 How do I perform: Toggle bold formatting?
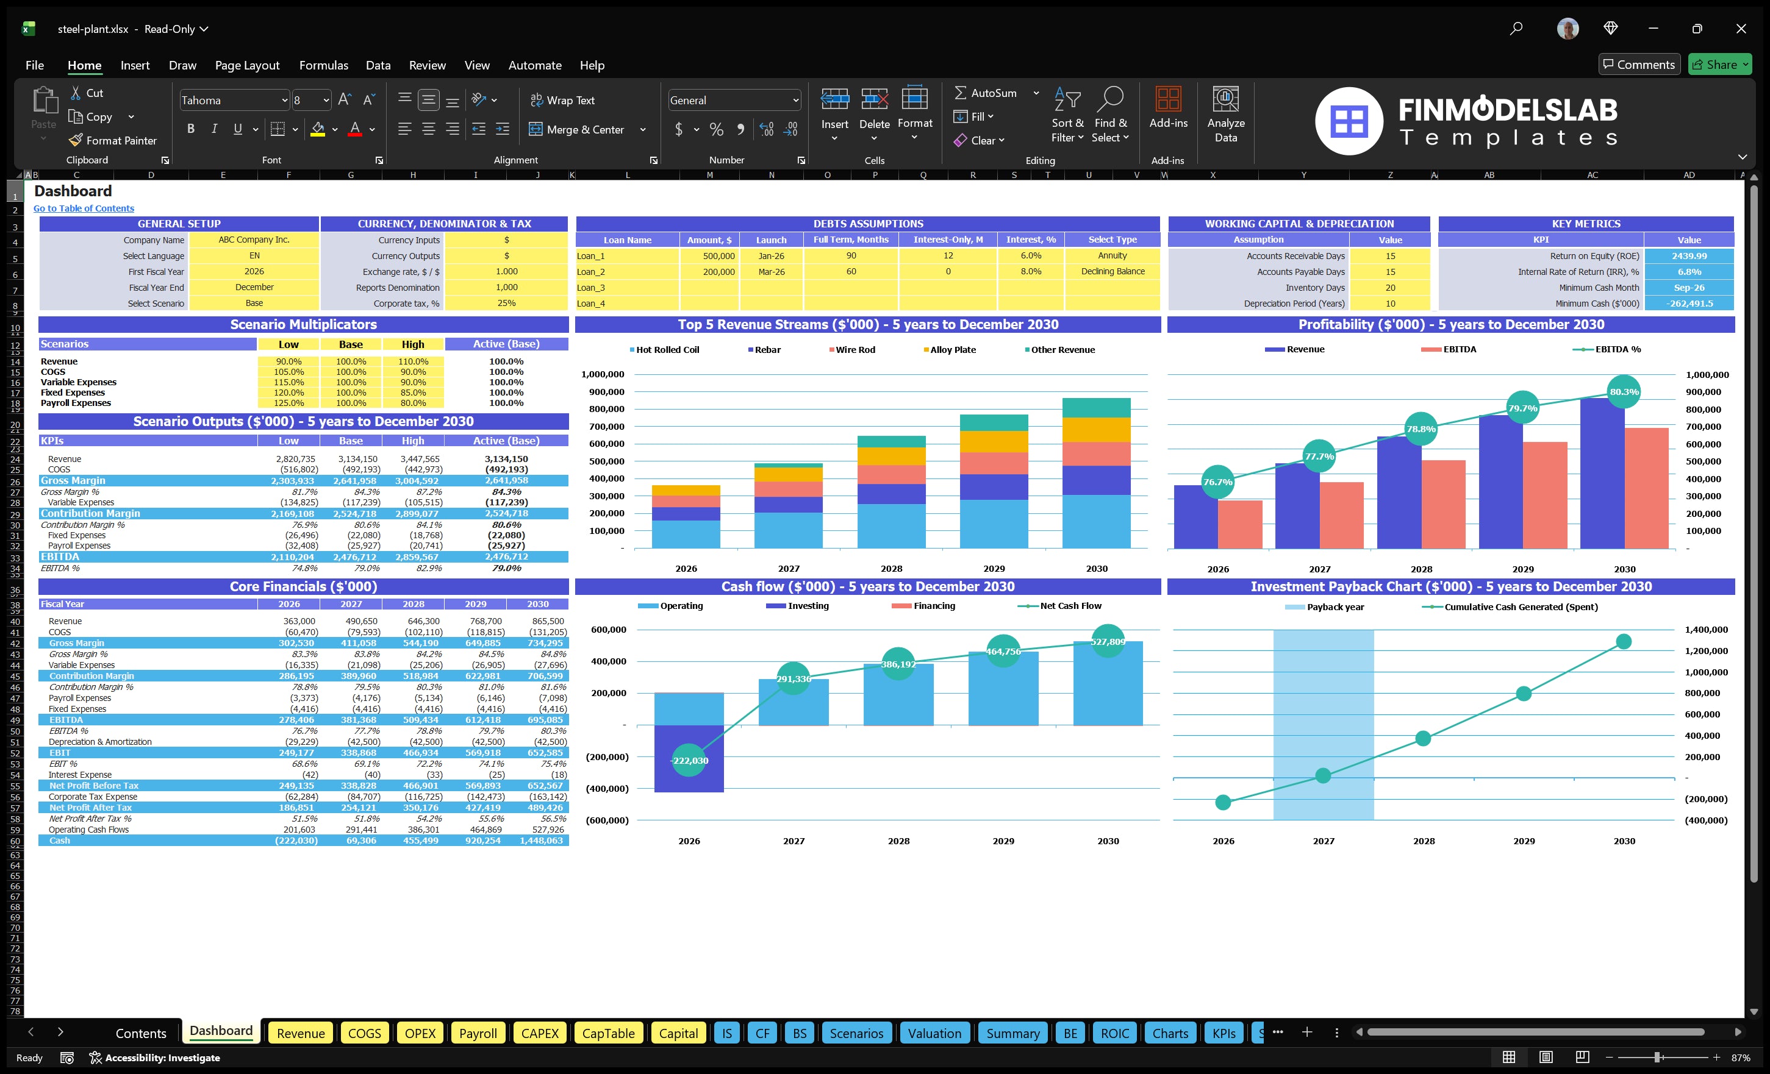(x=190, y=129)
